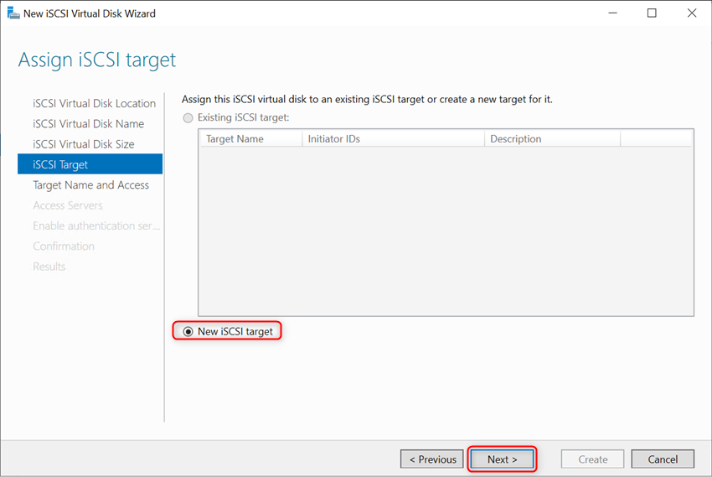Open the iSCSI Virtual Disk Name step
The image size is (712, 477).
[88, 123]
